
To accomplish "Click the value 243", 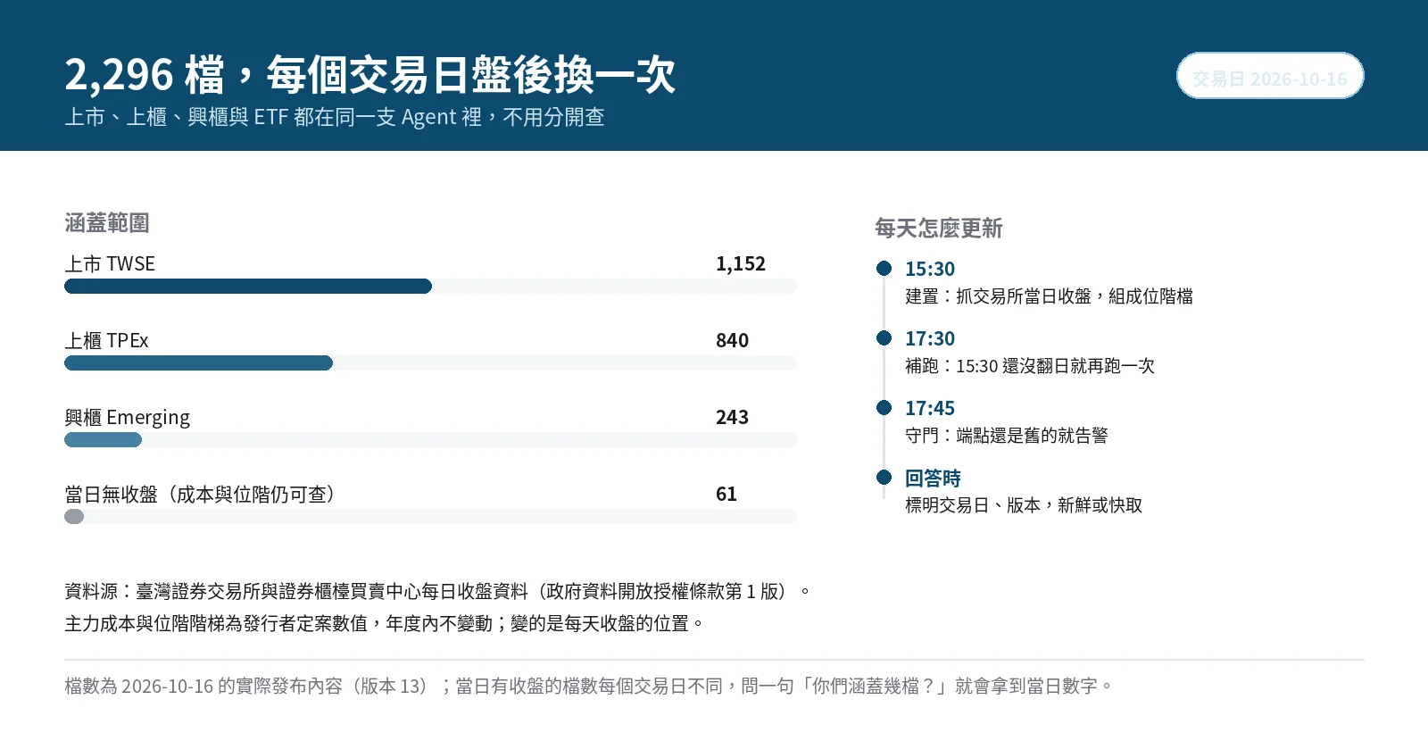I will 732,417.
